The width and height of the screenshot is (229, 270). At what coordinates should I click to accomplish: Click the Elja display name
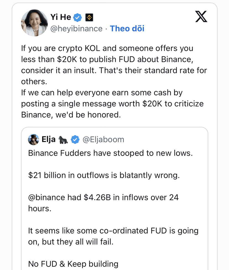tap(48, 139)
